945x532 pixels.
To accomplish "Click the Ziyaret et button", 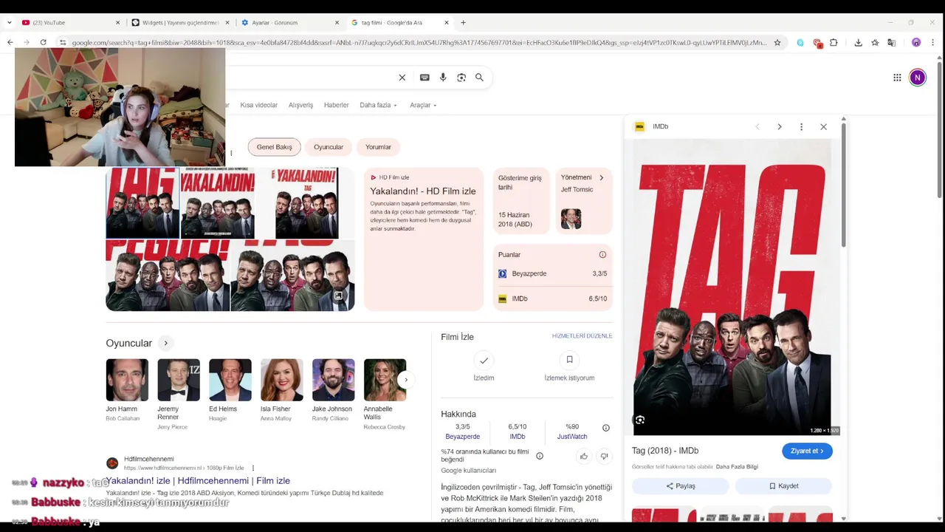I will click(807, 451).
